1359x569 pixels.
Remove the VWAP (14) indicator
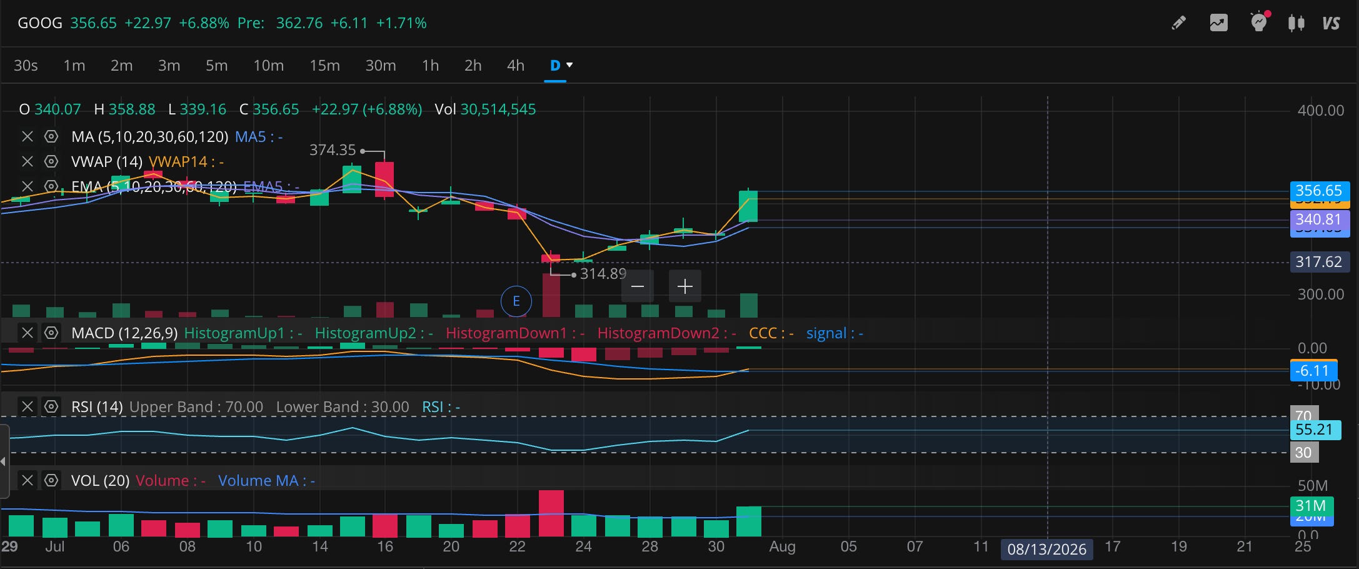click(x=28, y=161)
